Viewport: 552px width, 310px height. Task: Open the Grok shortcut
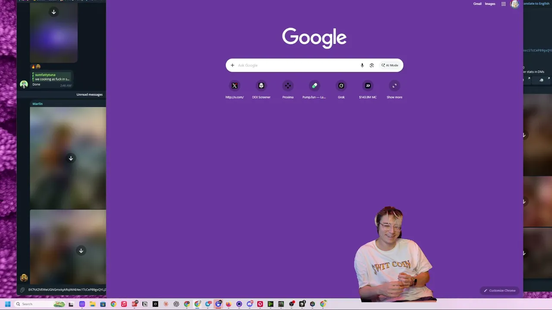click(x=341, y=90)
